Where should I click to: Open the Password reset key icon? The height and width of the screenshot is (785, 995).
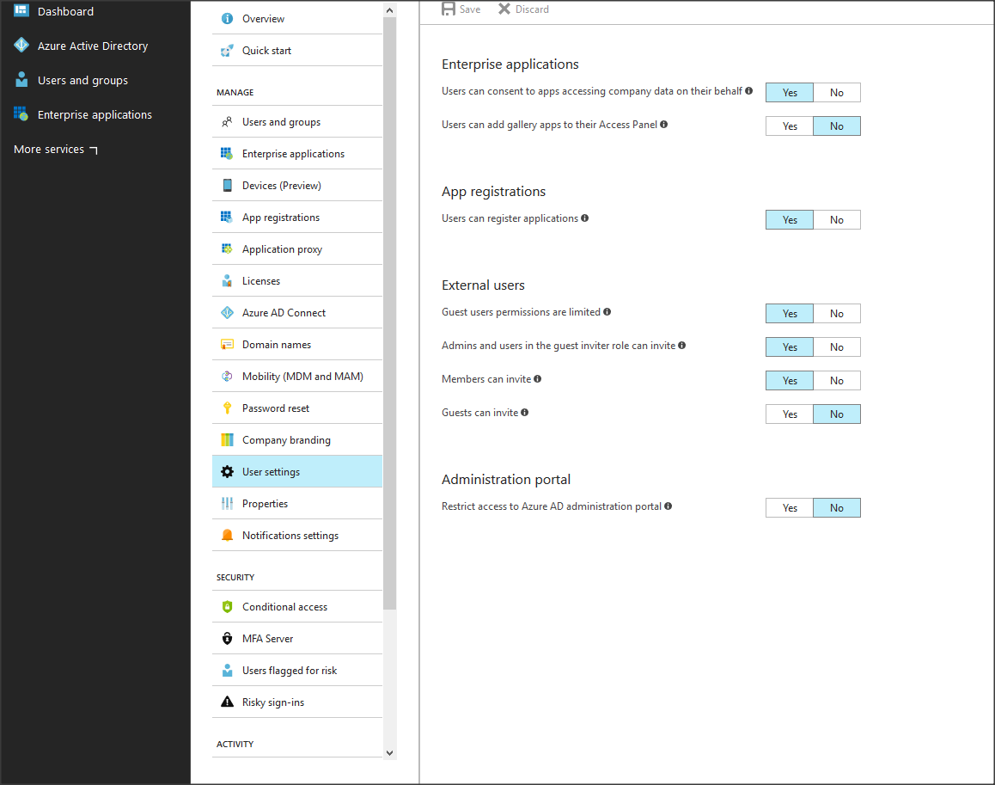point(227,408)
